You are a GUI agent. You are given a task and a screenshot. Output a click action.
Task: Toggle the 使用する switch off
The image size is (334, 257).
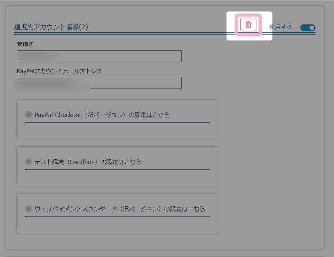click(307, 28)
